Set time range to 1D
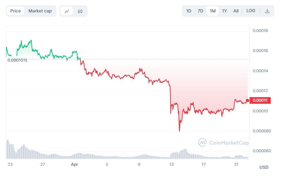 (189, 11)
